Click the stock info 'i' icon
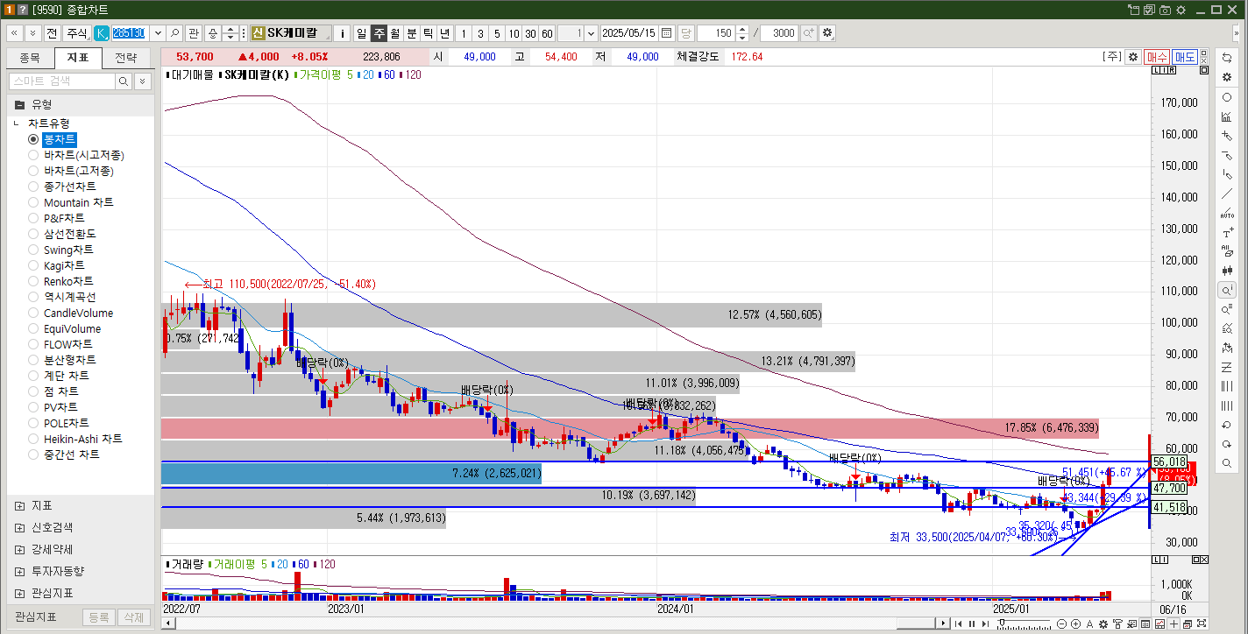Viewport: 1248px width, 634px height. 343,33
